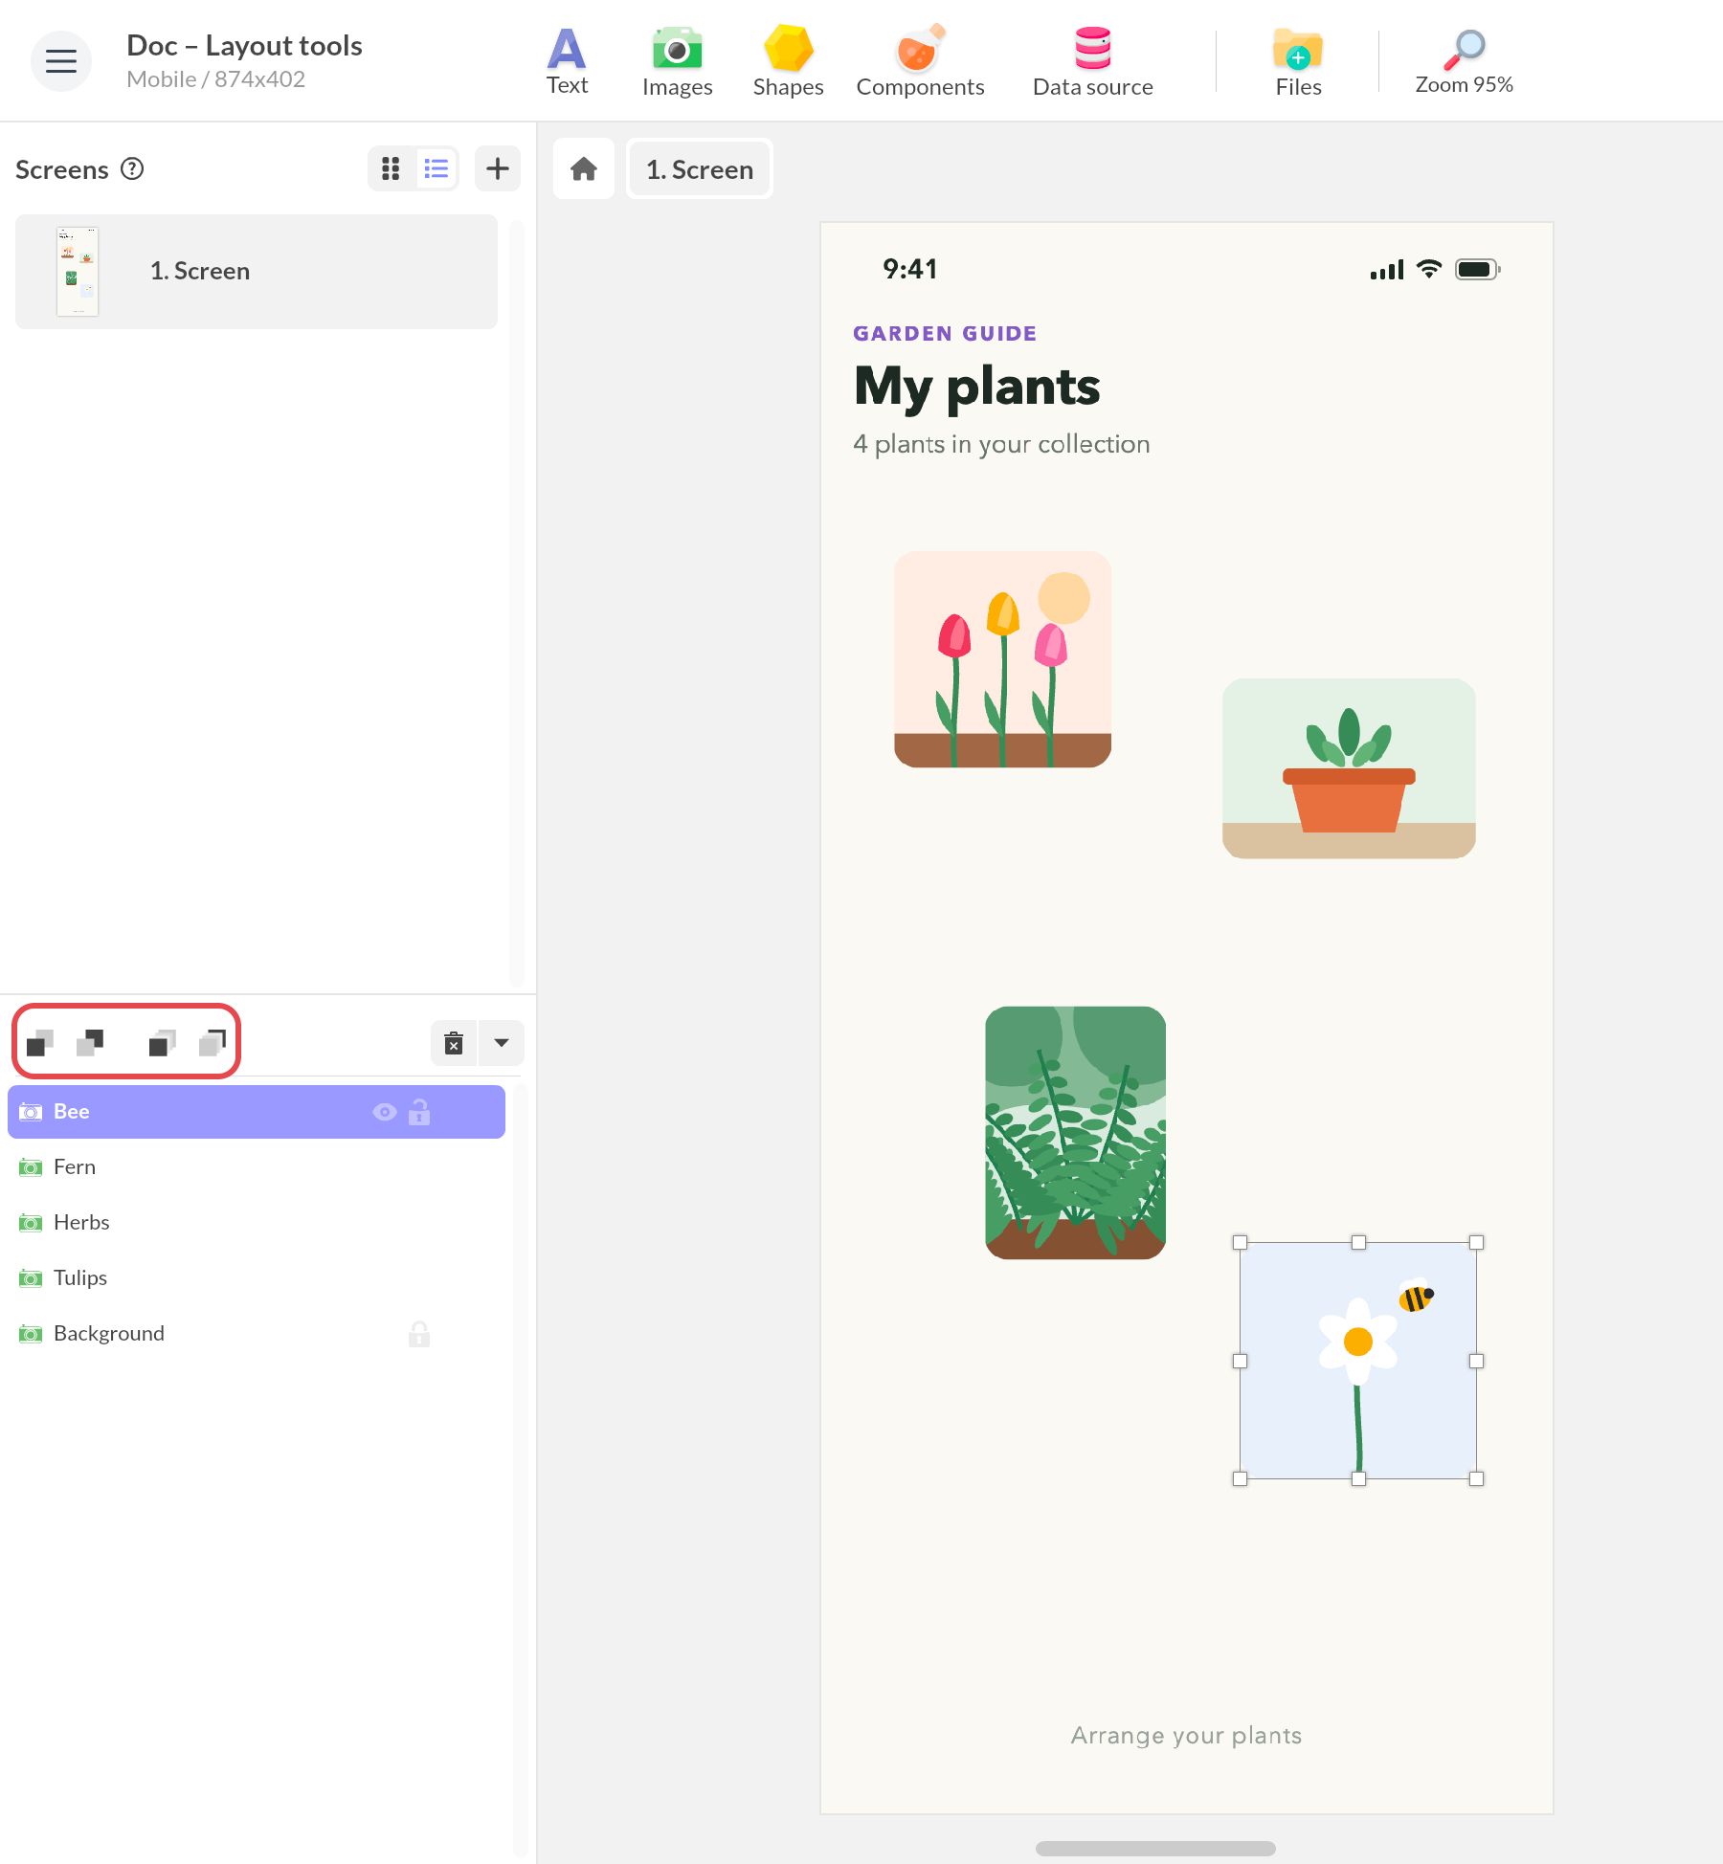Click '4 plants in your collection' text
Screen dimensions: 1723x1864
[1001, 444]
